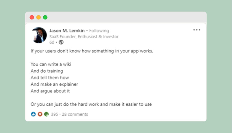This screenshot has height=133, width=232.
Task: Click the blue thumbs-up Like reaction icon
Action: [x=33, y=114]
